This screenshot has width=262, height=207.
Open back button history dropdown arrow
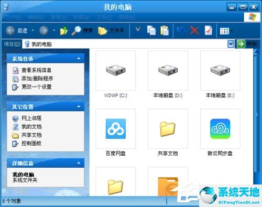(x=33, y=30)
